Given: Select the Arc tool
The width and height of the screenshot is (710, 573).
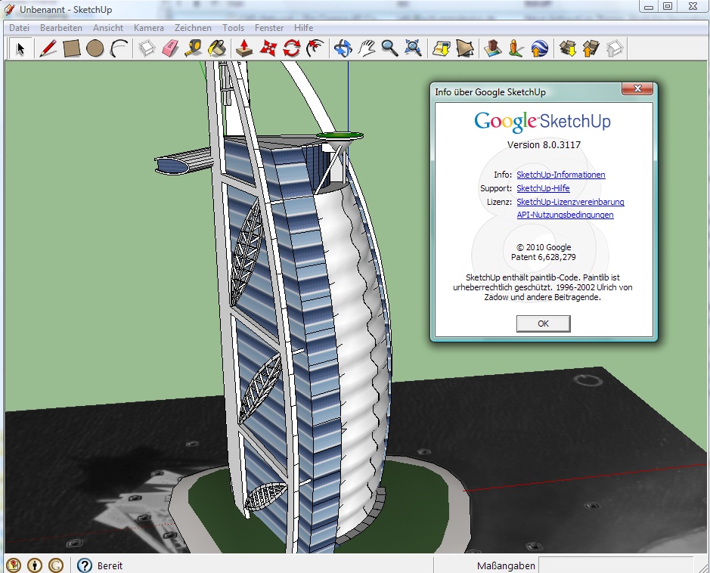Looking at the screenshot, I should (x=119, y=48).
